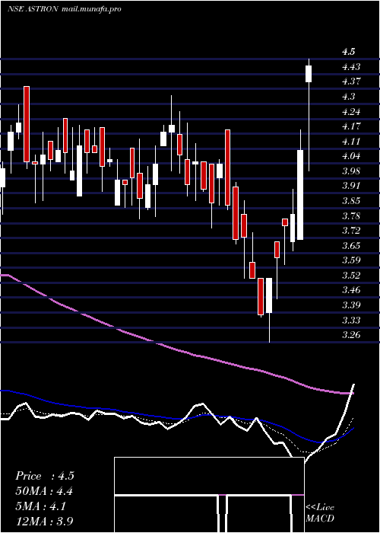380x533 pixels.
Task: Click the 4.43 price axis label
Action: [351, 67]
